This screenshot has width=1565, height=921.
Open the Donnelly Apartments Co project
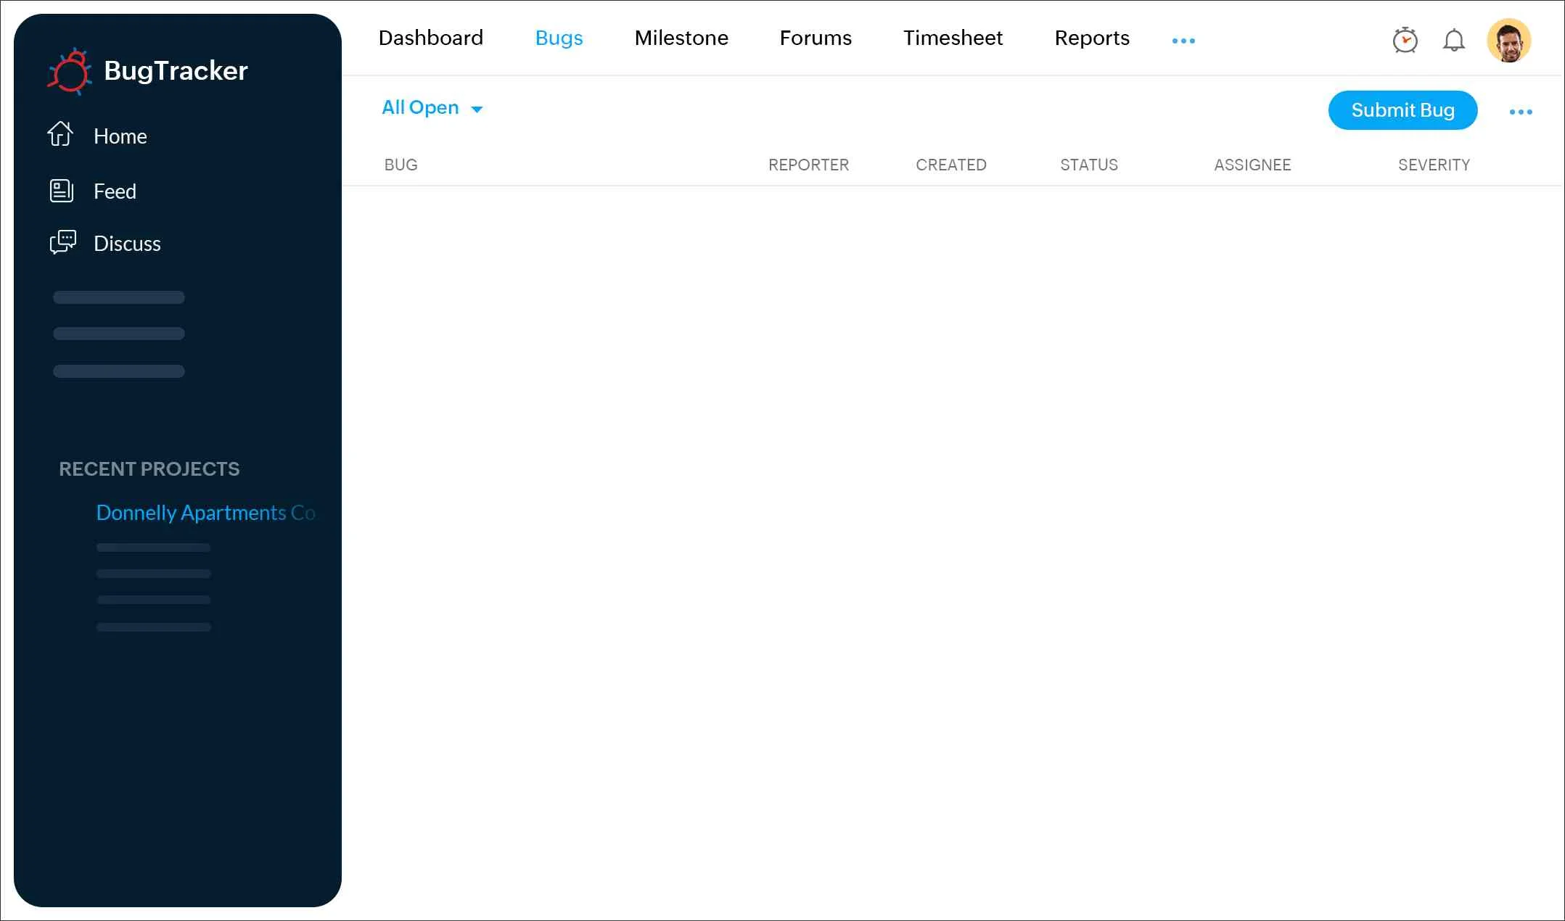click(x=205, y=513)
